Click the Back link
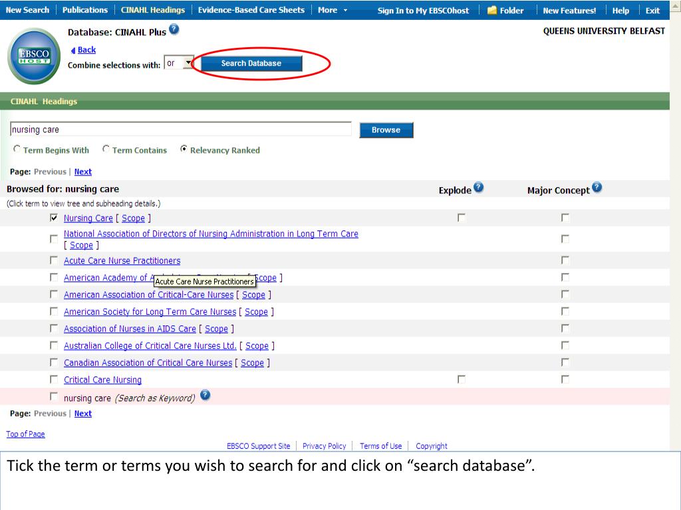The image size is (681, 510). coord(87,50)
